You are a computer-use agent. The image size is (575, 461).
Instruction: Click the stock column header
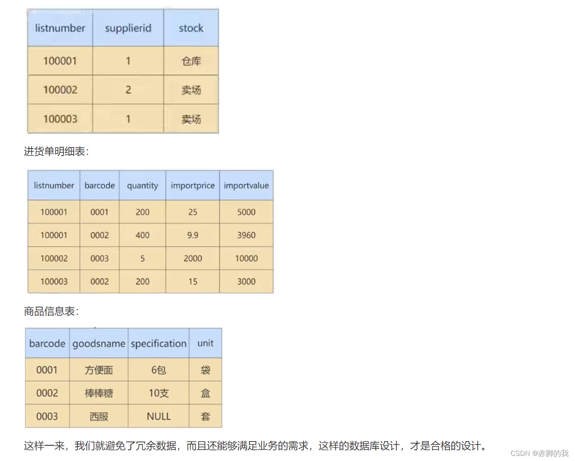pyautogui.click(x=191, y=28)
